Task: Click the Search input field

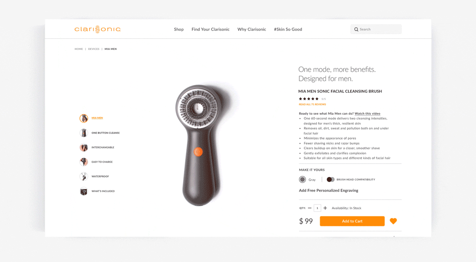Action: (376, 29)
